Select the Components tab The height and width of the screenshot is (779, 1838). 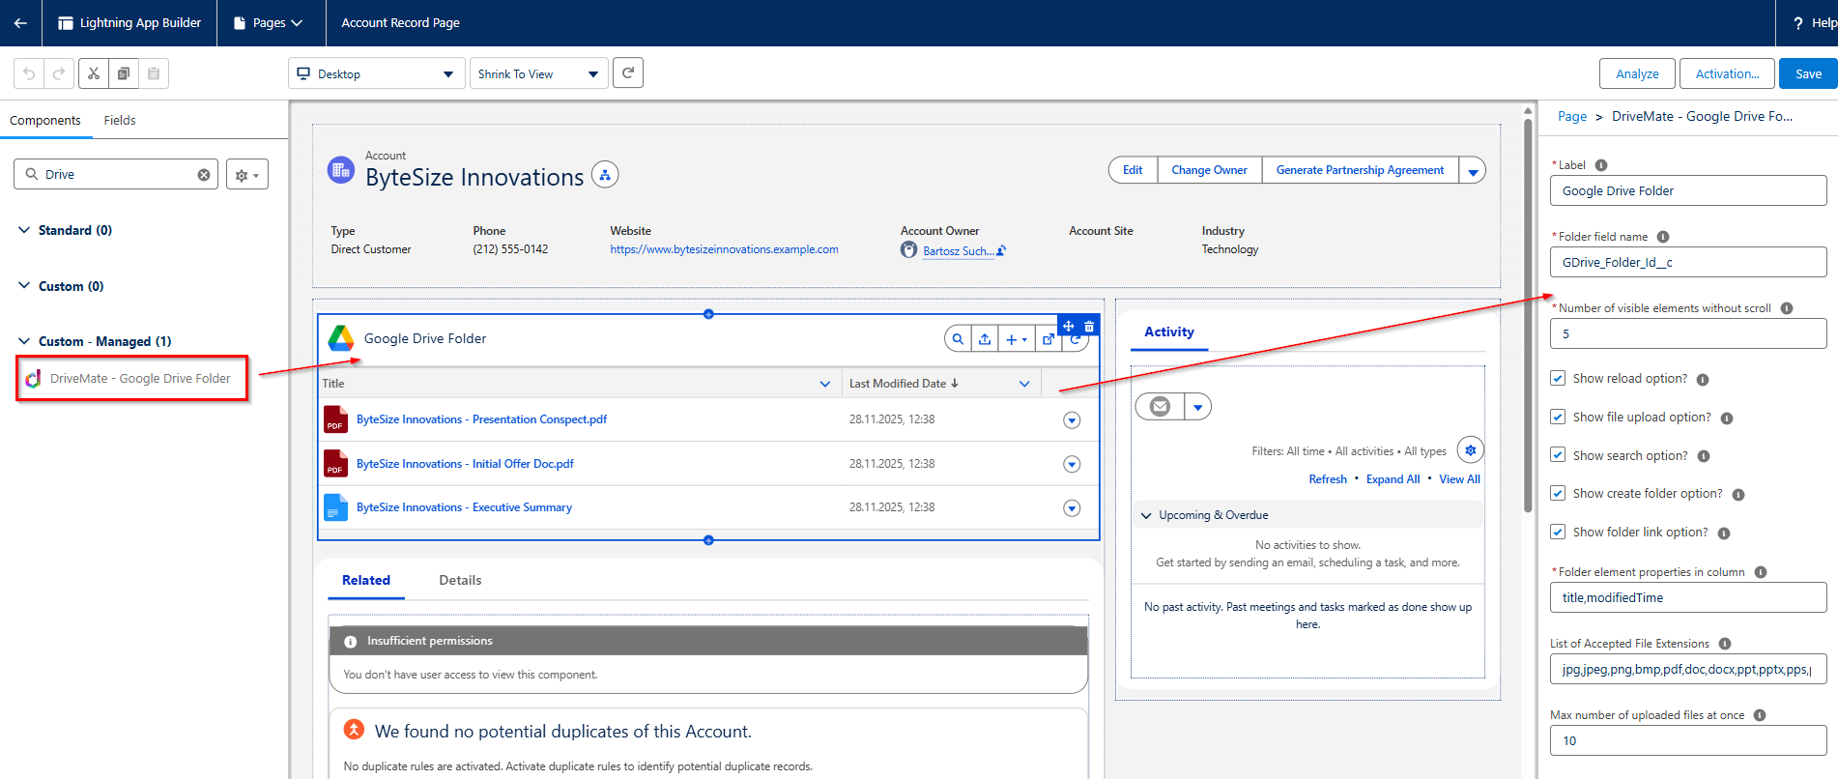coord(45,121)
